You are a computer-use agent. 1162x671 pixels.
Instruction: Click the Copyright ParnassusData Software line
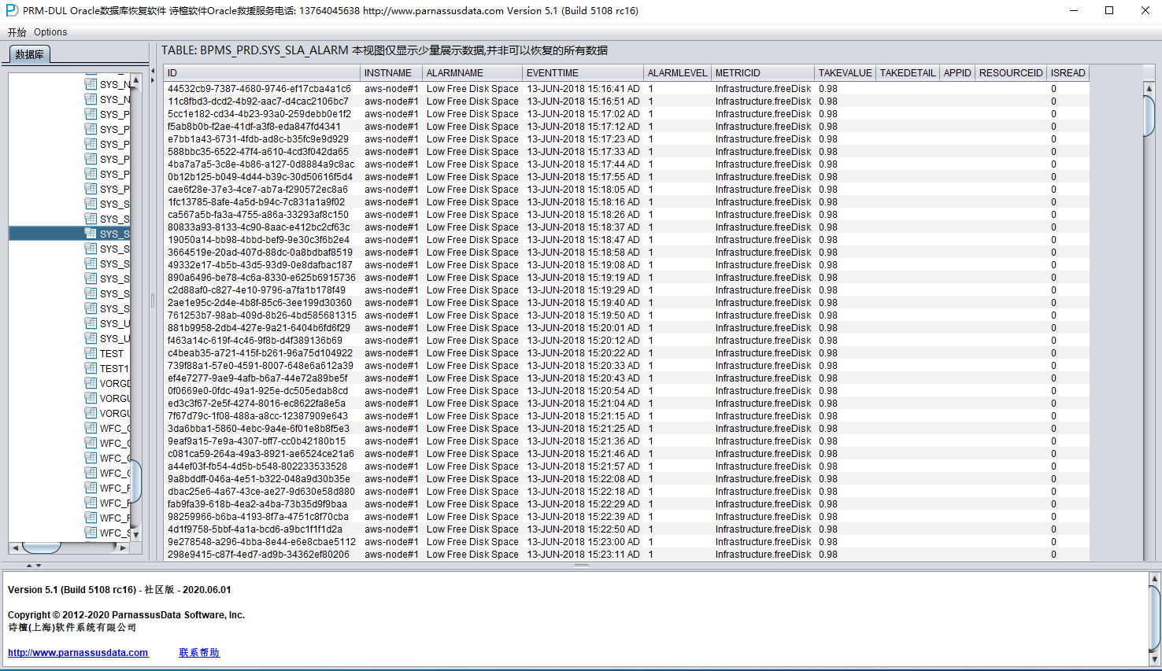click(126, 615)
